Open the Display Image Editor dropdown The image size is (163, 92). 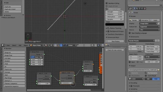[x=148, y=24]
